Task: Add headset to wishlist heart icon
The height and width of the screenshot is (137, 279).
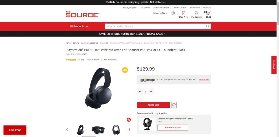Action: click(x=174, y=105)
